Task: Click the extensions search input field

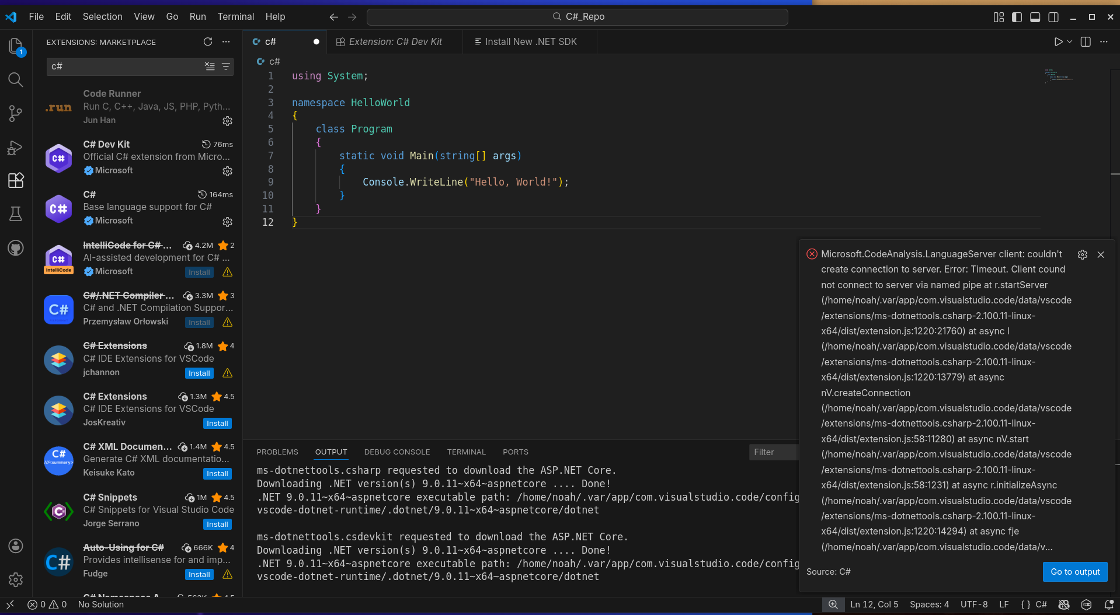Action: (123, 67)
